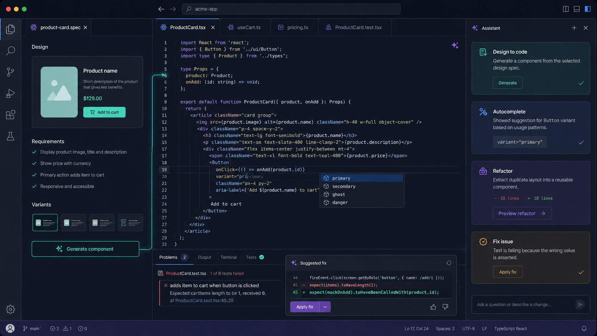
Task: Click the AI sparkle icon in editor
Action: point(455,45)
